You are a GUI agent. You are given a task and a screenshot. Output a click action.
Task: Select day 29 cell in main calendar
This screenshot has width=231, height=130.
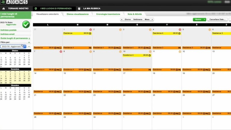[x=77, y=122]
